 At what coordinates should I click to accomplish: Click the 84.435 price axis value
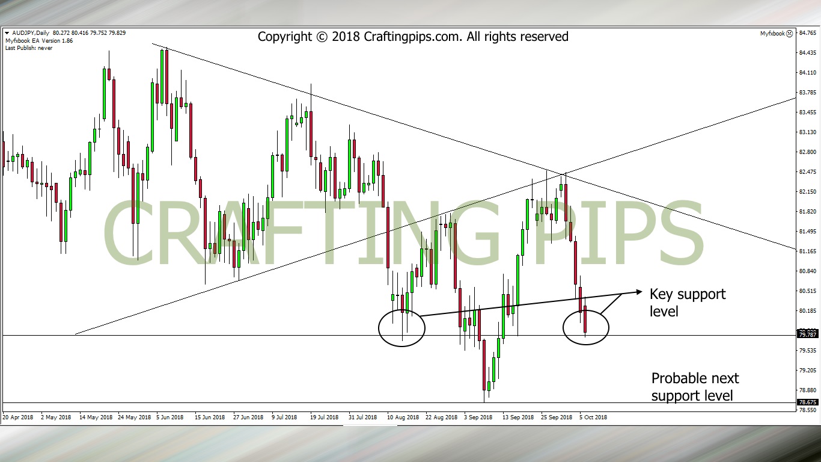click(x=807, y=53)
